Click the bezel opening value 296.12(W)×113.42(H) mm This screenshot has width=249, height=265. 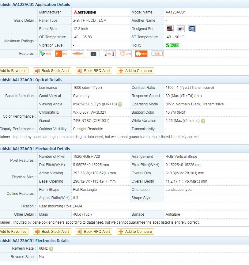coord(94,181)
